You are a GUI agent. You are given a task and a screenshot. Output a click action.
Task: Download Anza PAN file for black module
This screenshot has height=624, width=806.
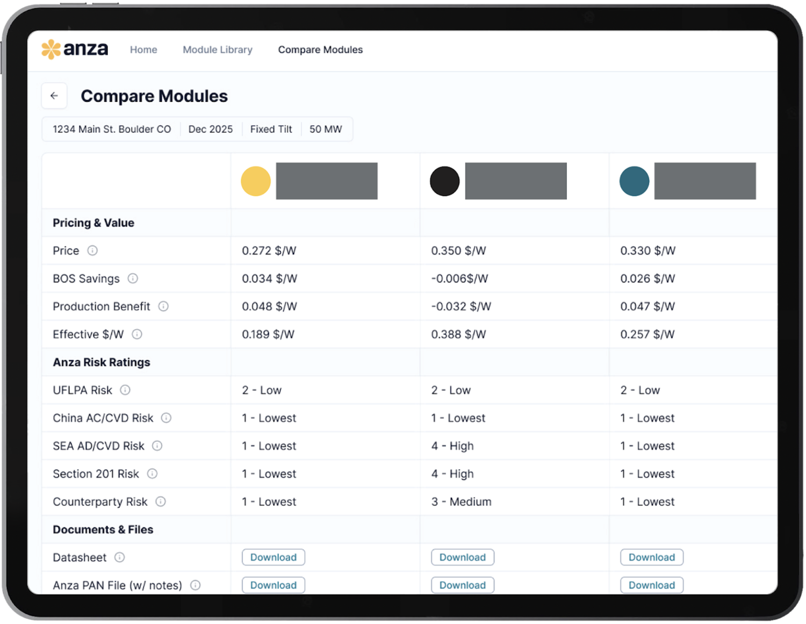(x=463, y=585)
